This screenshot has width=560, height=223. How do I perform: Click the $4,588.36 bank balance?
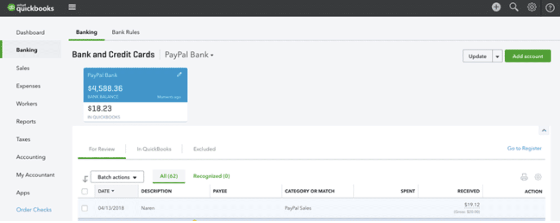(x=105, y=89)
